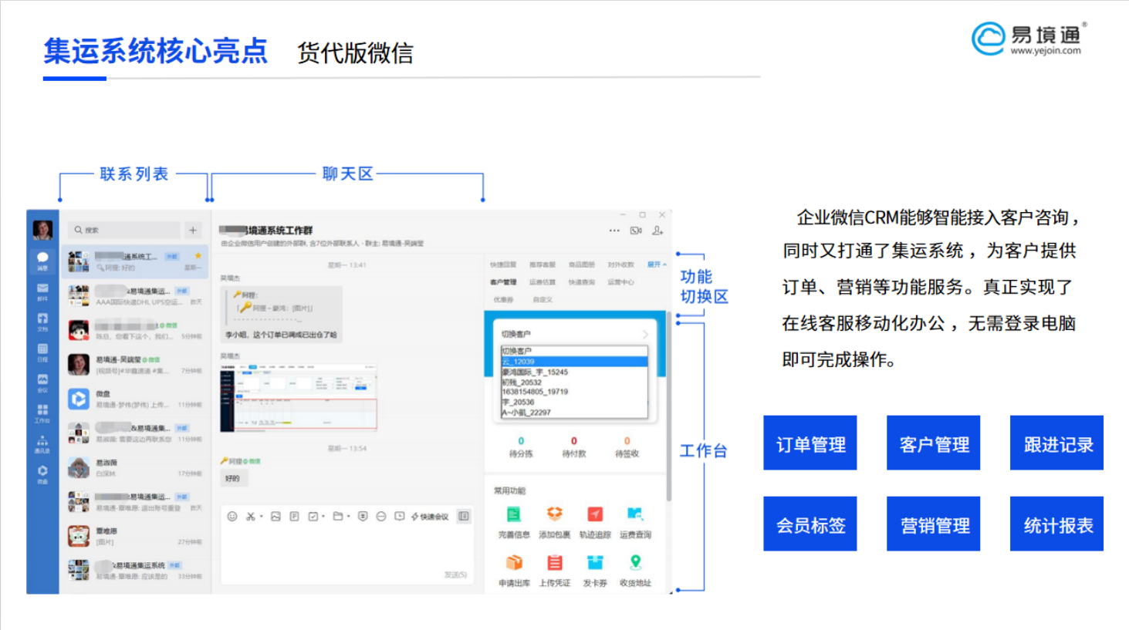Select the emoji icon in the chat toolbar

(232, 517)
